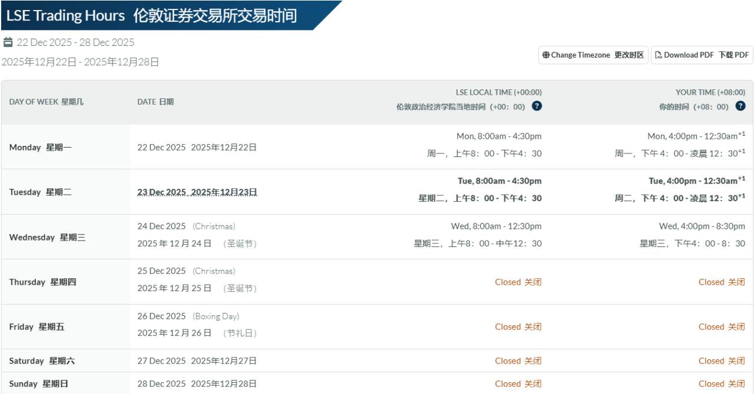Click 'Tue, 4:00pm - 12:30am' your time

pos(697,181)
